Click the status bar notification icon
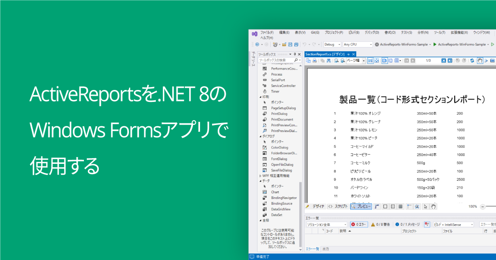The width and height of the screenshot is (496, 260). pyautogui.click(x=252, y=257)
